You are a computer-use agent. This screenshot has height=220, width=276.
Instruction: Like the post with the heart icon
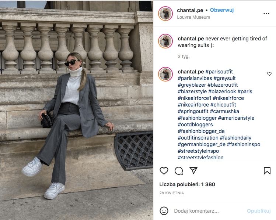(x=164, y=171)
